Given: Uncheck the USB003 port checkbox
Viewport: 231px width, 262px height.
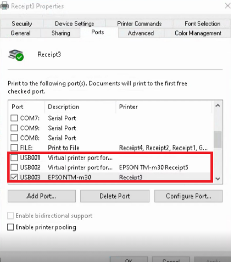Looking at the screenshot, I should click(x=14, y=177).
